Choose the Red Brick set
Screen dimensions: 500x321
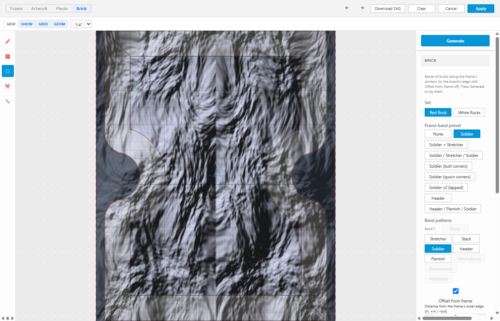[438, 112]
